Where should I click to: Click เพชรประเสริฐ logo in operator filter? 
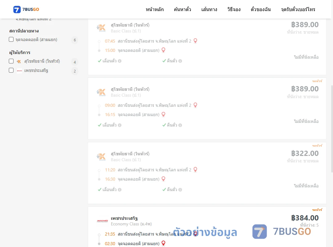(19, 71)
